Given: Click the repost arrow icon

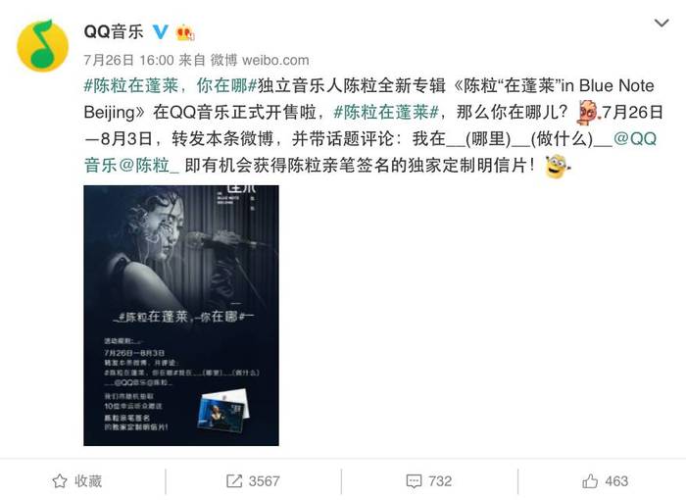Looking at the screenshot, I should (x=234, y=481).
